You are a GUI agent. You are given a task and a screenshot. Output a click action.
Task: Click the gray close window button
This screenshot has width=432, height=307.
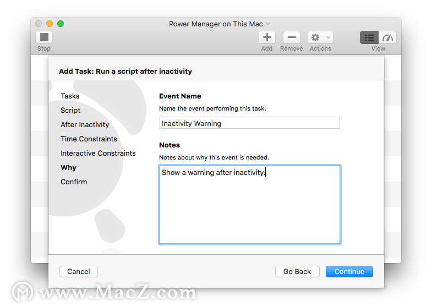[x=39, y=24]
